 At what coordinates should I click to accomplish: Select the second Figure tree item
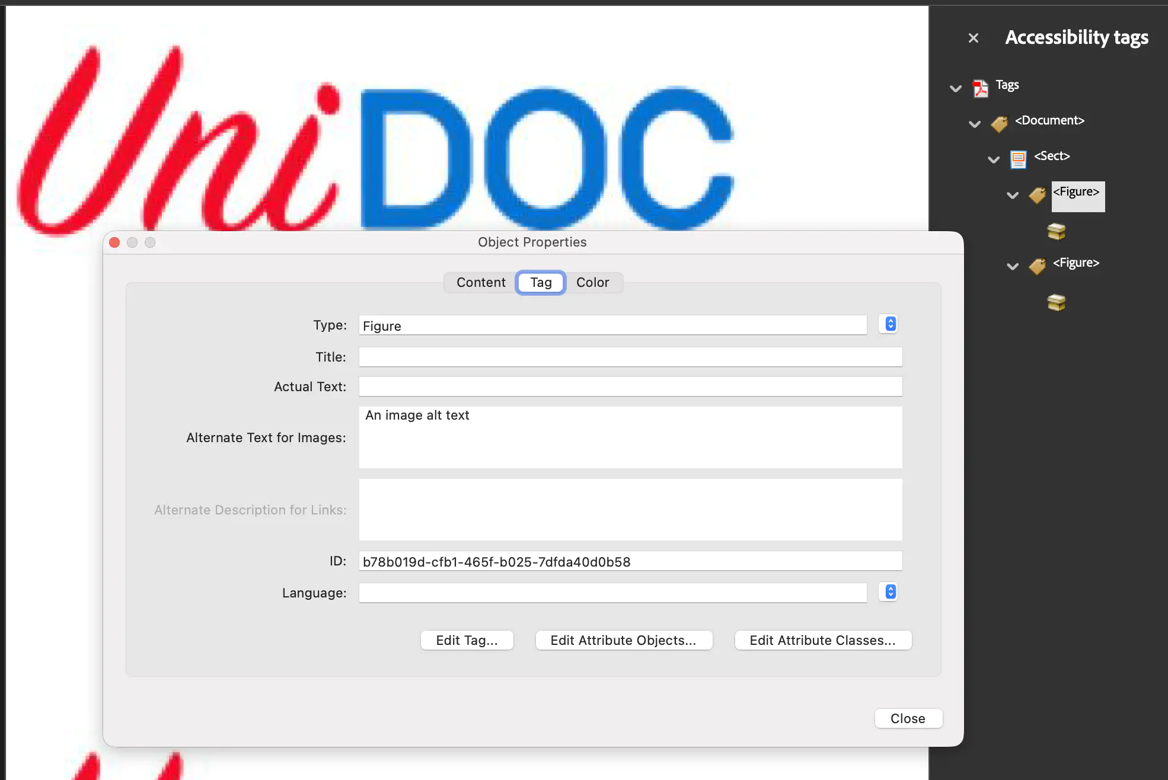pyautogui.click(x=1076, y=263)
